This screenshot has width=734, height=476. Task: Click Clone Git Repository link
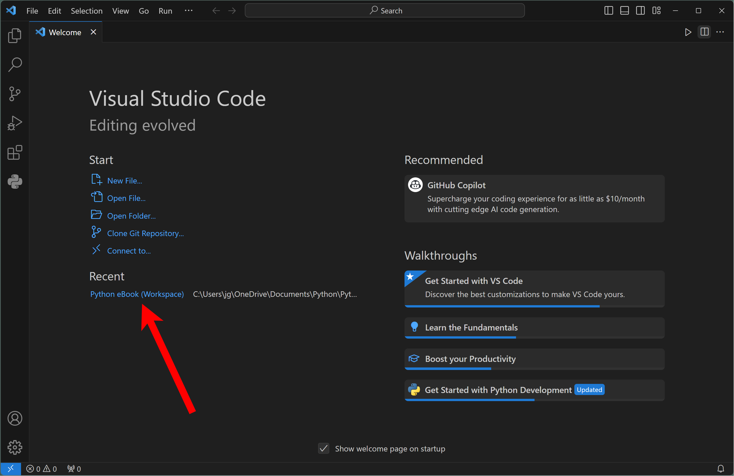click(x=145, y=233)
